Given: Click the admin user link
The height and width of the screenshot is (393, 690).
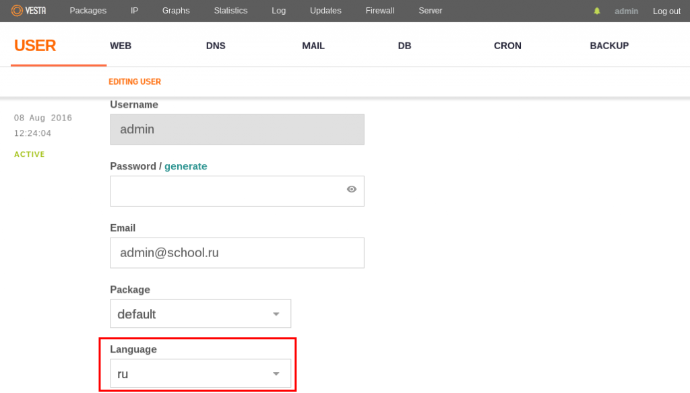Looking at the screenshot, I should [x=626, y=11].
